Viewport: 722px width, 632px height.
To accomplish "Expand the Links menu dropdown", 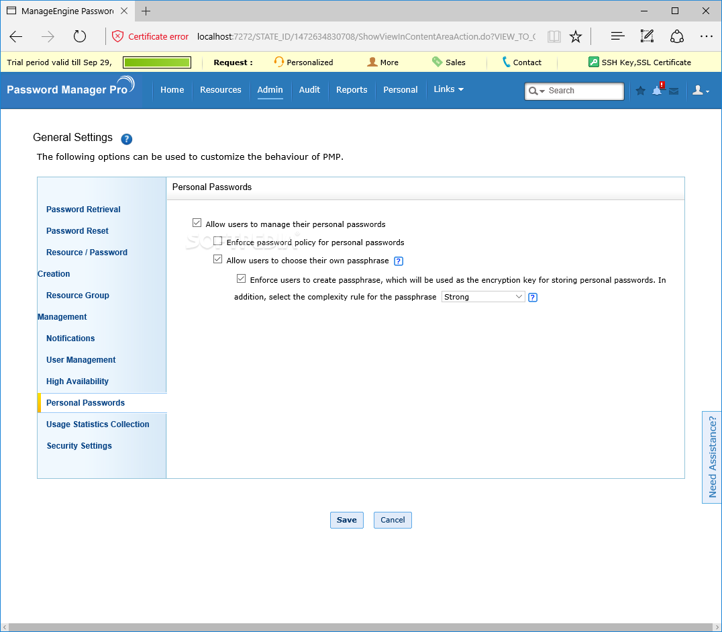I will pyautogui.click(x=448, y=89).
